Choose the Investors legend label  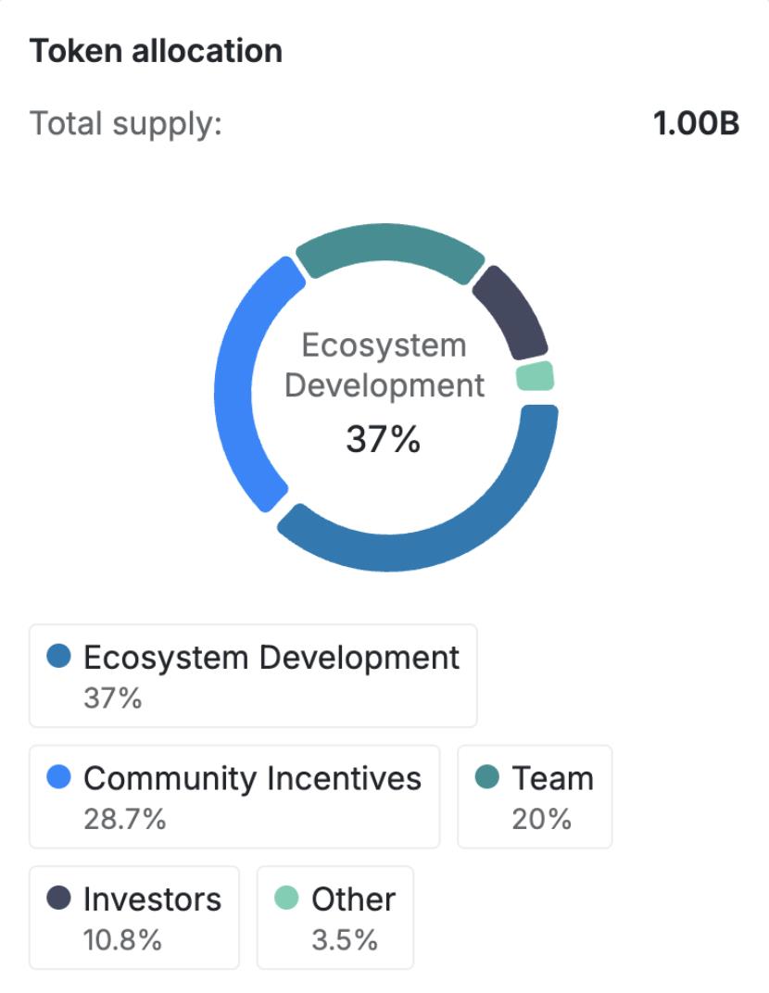click(x=152, y=899)
